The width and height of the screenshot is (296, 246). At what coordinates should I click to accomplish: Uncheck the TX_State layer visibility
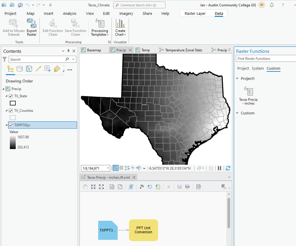(x=11, y=96)
